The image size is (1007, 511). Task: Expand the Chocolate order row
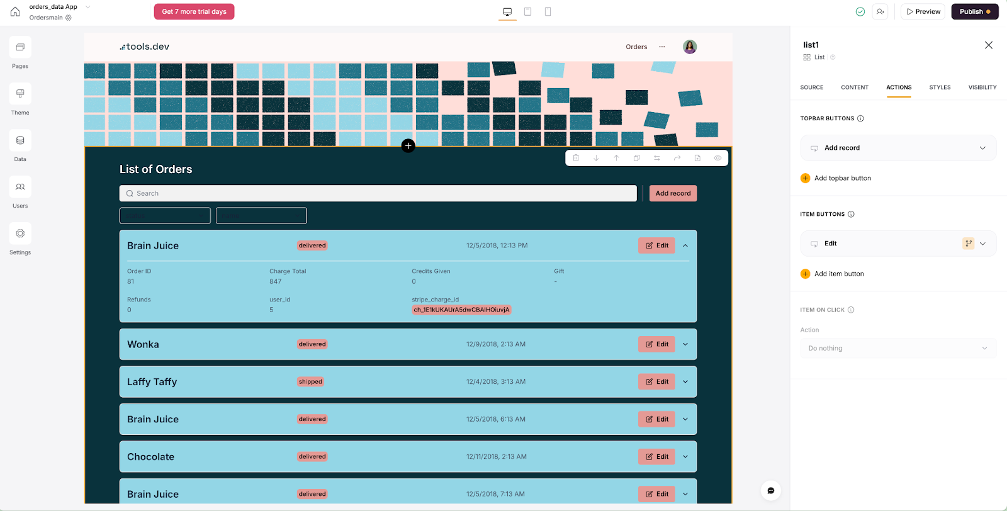coord(685,456)
